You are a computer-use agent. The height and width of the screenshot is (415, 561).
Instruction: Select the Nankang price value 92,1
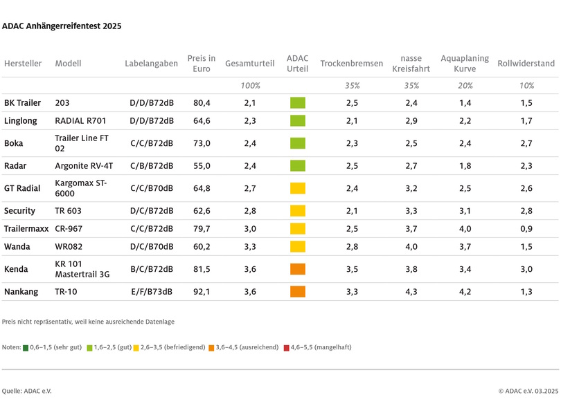tap(201, 292)
